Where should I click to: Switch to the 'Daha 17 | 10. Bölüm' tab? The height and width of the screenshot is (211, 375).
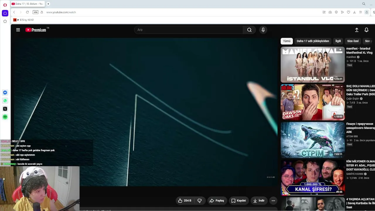tap(28, 4)
